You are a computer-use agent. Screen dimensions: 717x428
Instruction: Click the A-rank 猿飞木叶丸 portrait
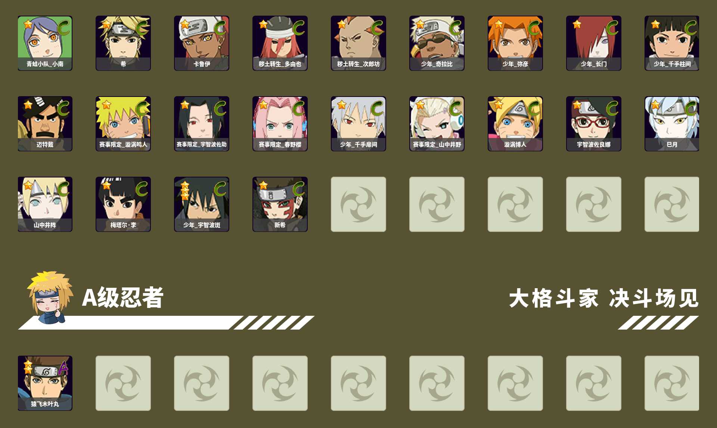(x=45, y=383)
